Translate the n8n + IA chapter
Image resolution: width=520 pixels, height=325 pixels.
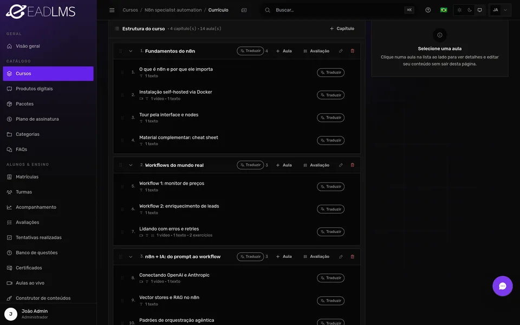click(250, 256)
